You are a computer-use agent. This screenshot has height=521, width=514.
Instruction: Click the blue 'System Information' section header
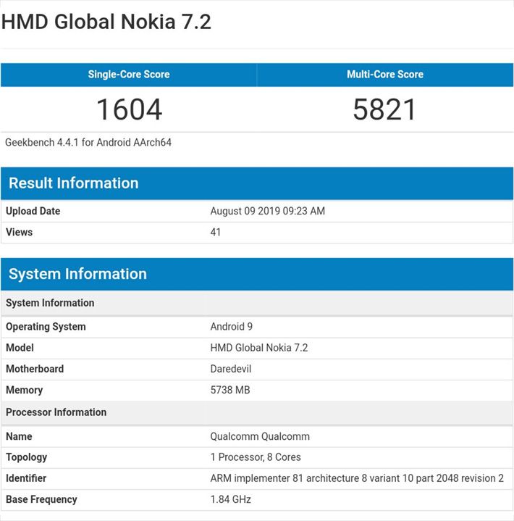(x=257, y=274)
